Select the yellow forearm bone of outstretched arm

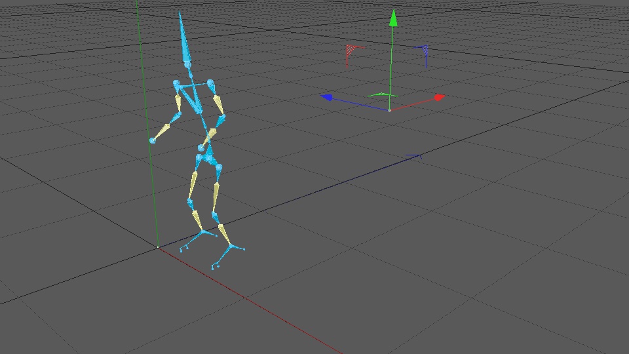[x=162, y=132]
